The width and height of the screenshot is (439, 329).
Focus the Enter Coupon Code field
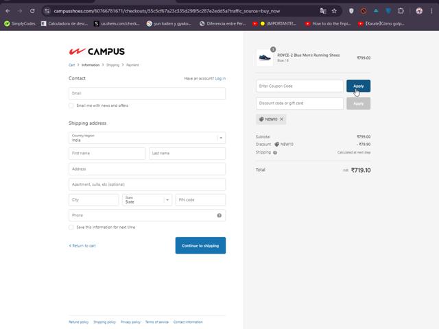coord(299,86)
